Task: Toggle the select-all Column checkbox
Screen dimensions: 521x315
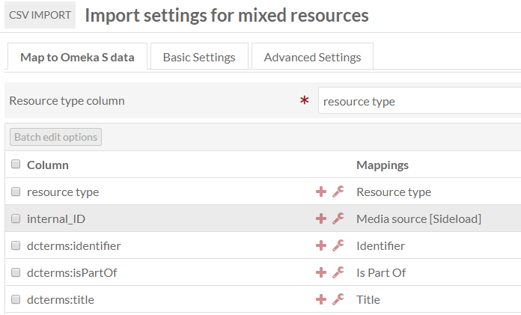Action: coord(16,164)
